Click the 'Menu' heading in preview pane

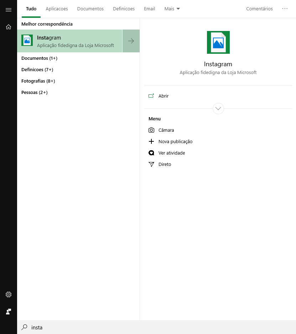pos(155,119)
